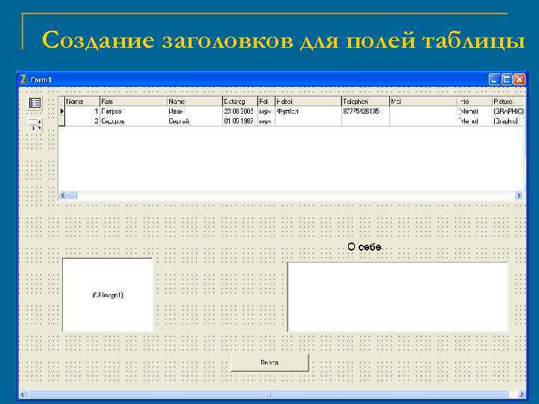Click the (Memo) cell in Петров's row
The image size is (539, 404).
pyautogui.click(x=475, y=111)
